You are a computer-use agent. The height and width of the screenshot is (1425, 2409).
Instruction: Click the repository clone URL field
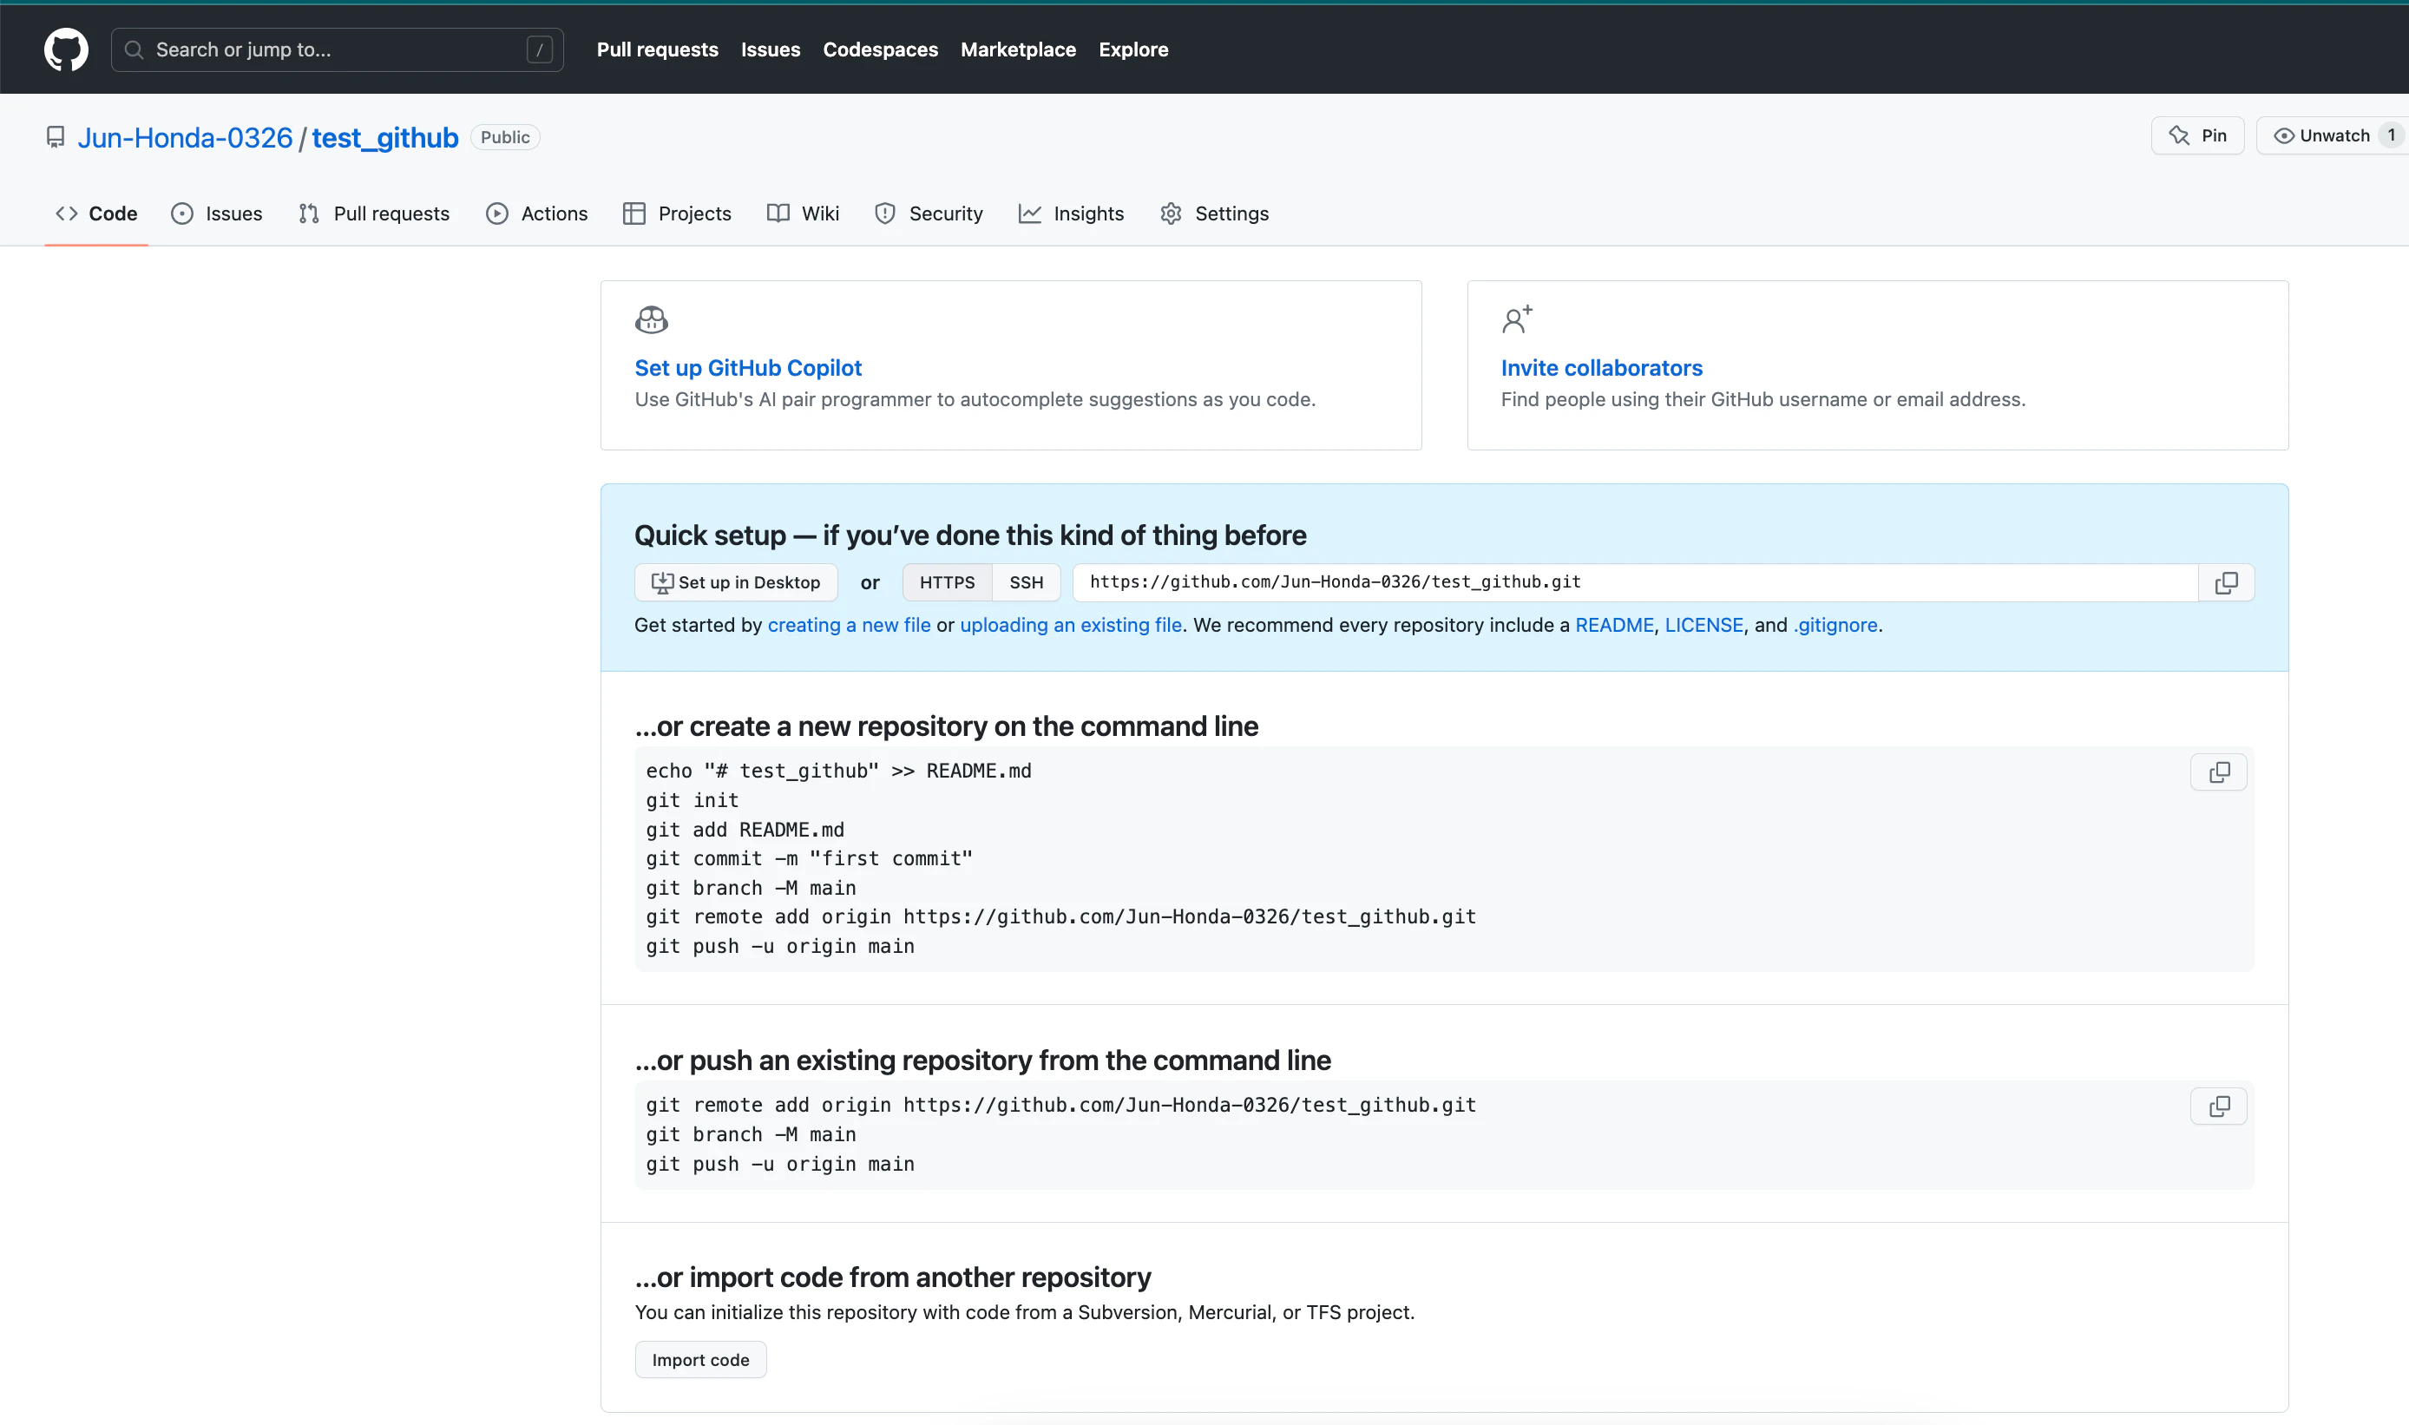pos(1635,583)
